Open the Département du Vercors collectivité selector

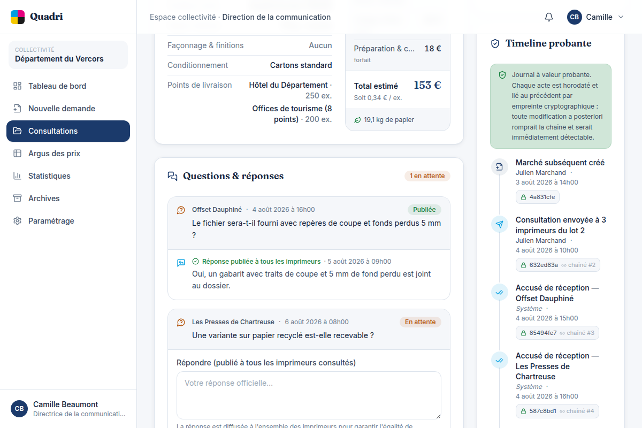coord(68,55)
